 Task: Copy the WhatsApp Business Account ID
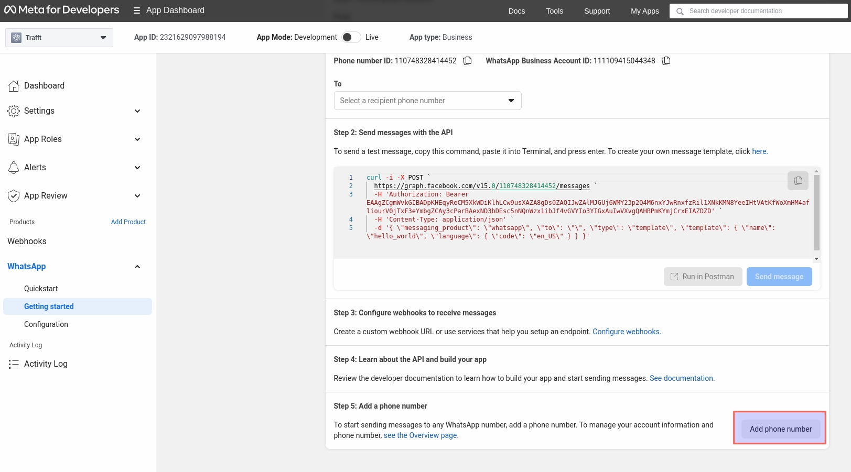pos(666,61)
